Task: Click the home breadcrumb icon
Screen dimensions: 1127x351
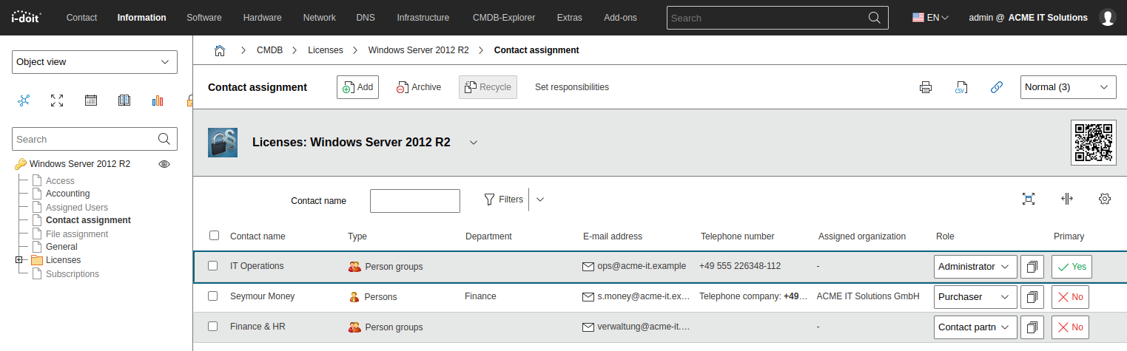Action: pyautogui.click(x=220, y=50)
